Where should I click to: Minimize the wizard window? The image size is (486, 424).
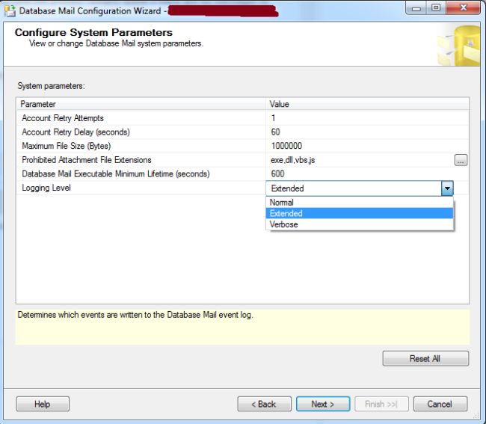[x=416, y=7]
